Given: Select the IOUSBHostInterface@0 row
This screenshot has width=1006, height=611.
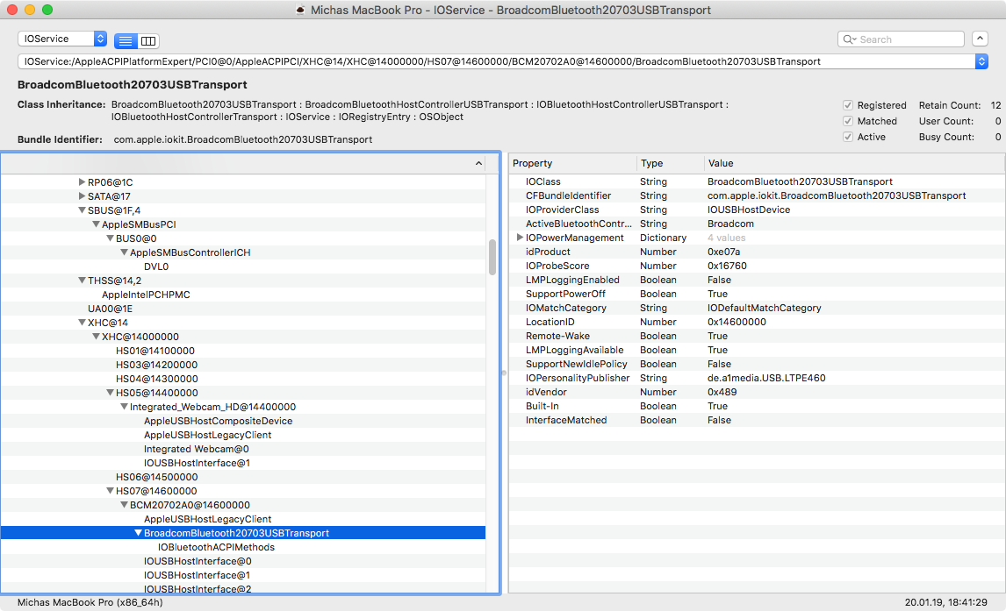Looking at the screenshot, I should [243, 561].
